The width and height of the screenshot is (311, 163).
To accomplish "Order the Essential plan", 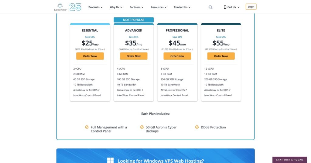I will click(x=90, y=56).
